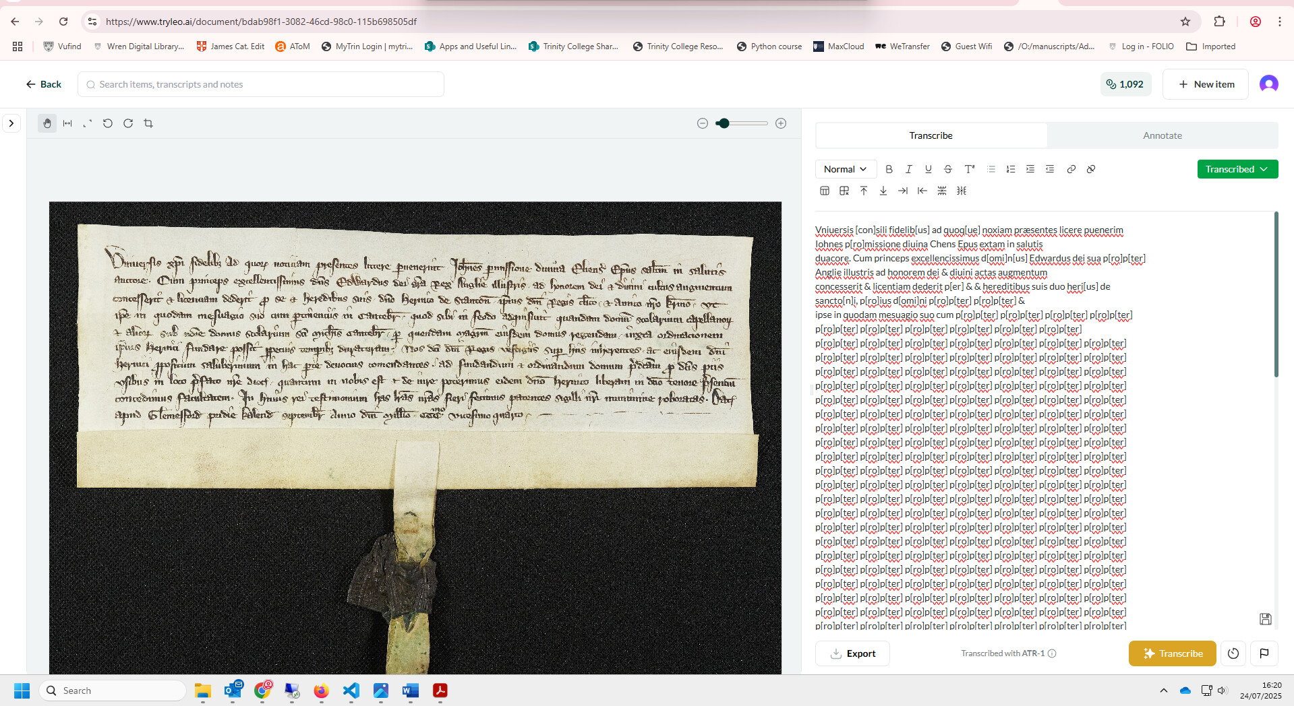1294x706 pixels.
Task: Rotate the image clockwise
Action: pyautogui.click(x=128, y=123)
